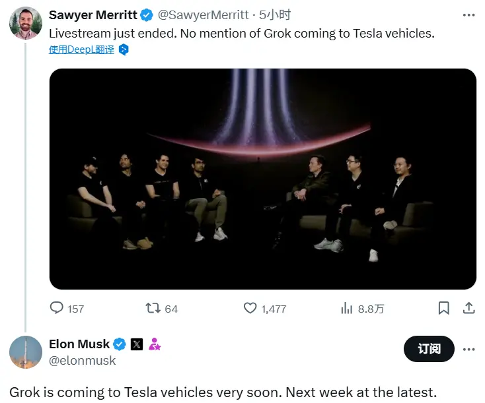Screen dimensions: 485x403
Task: Click the reply comment icon showing 157
Action: click(57, 308)
